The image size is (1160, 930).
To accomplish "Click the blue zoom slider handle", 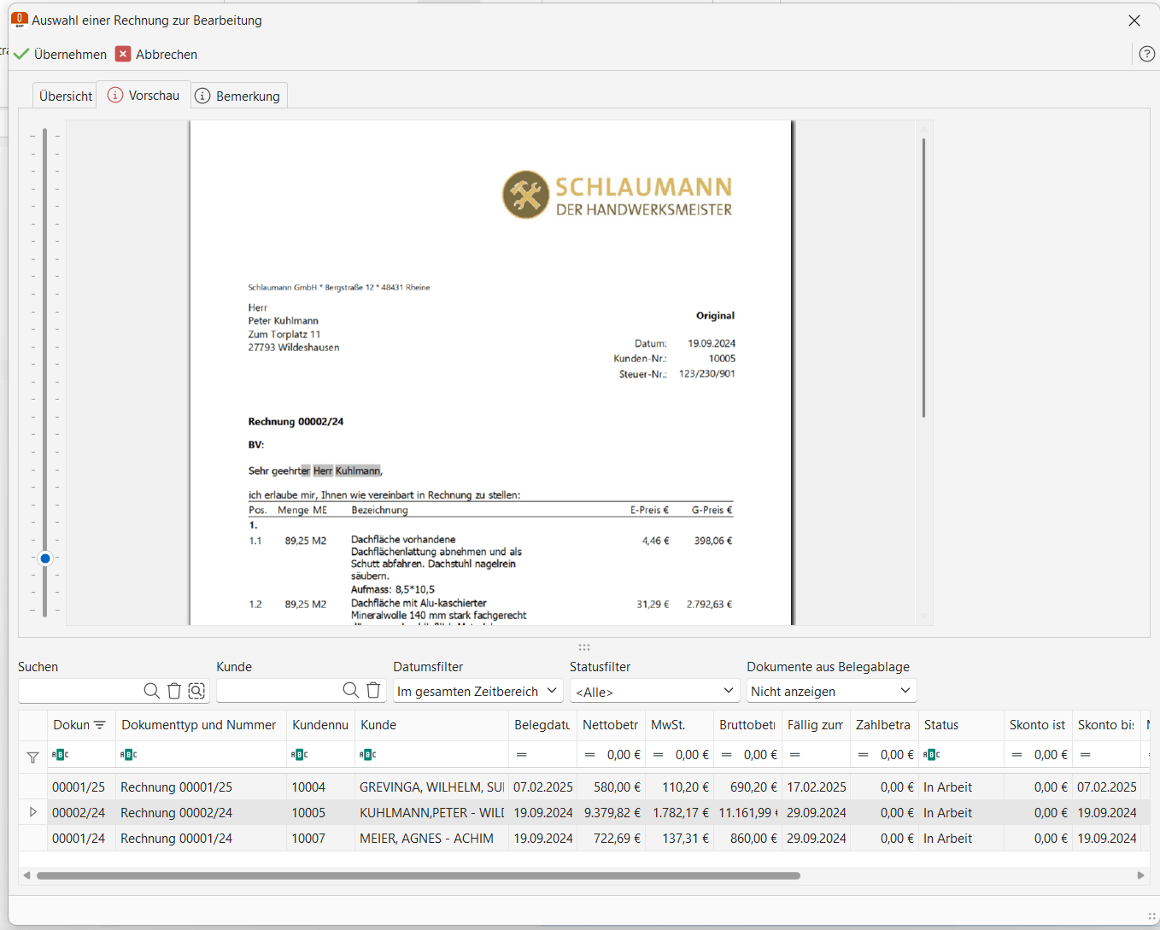I will pyautogui.click(x=45, y=559).
